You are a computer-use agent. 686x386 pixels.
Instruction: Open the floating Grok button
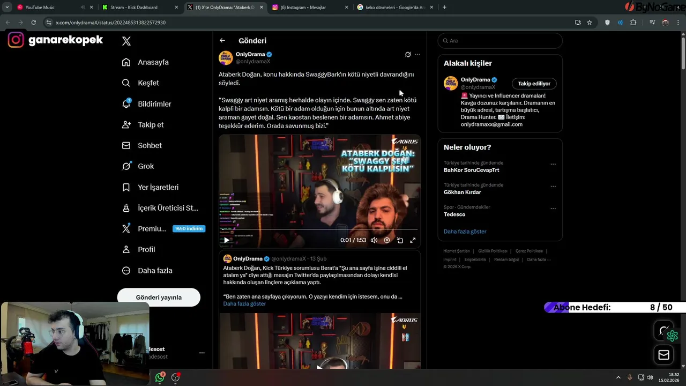click(x=663, y=331)
